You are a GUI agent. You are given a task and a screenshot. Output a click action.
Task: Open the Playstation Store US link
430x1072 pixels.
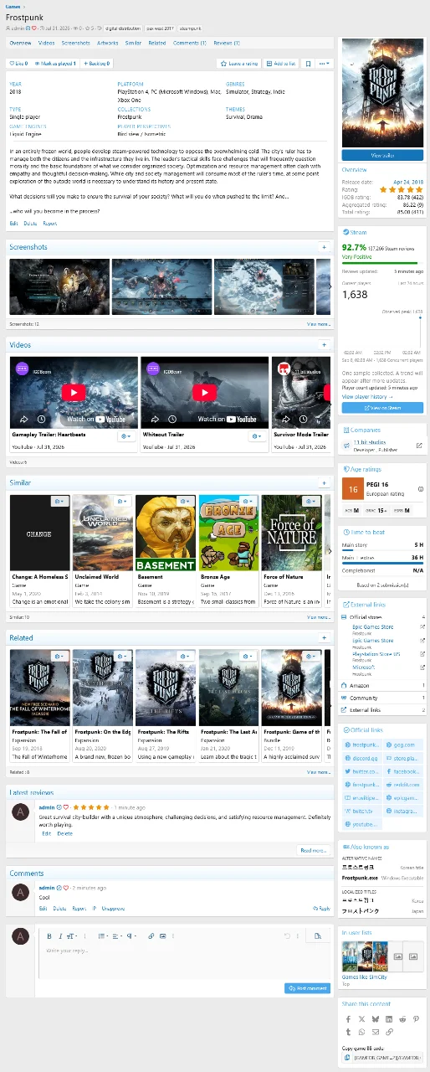(375, 655)
